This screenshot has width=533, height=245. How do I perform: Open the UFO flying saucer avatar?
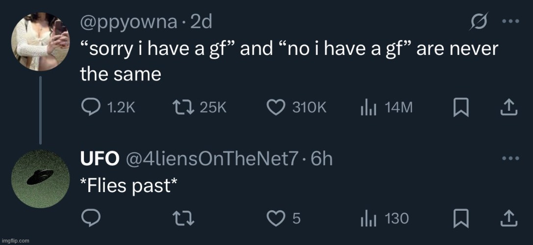coord(40,178)
